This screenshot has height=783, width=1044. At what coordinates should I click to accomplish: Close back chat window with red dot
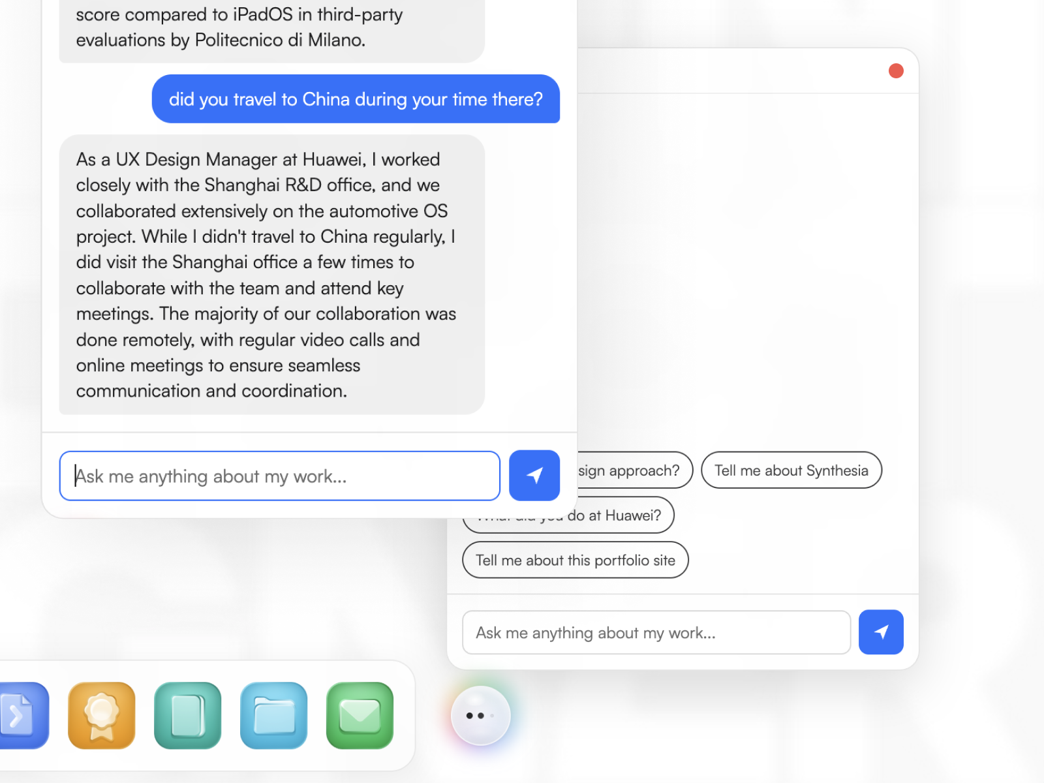pos(896,70)
